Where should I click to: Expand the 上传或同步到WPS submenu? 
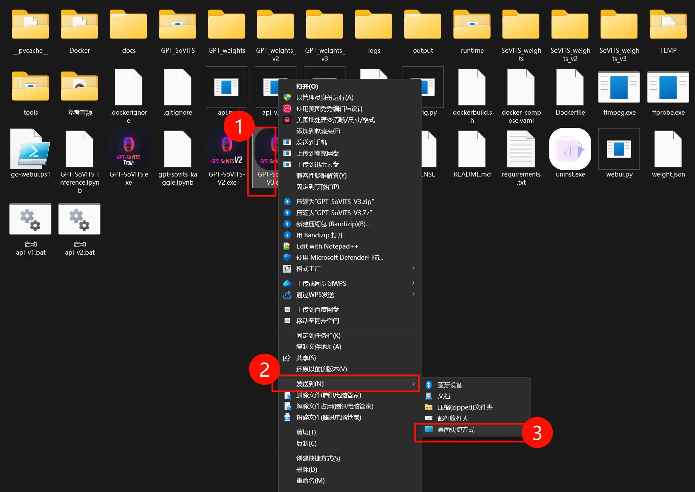(x=413, y=283)
